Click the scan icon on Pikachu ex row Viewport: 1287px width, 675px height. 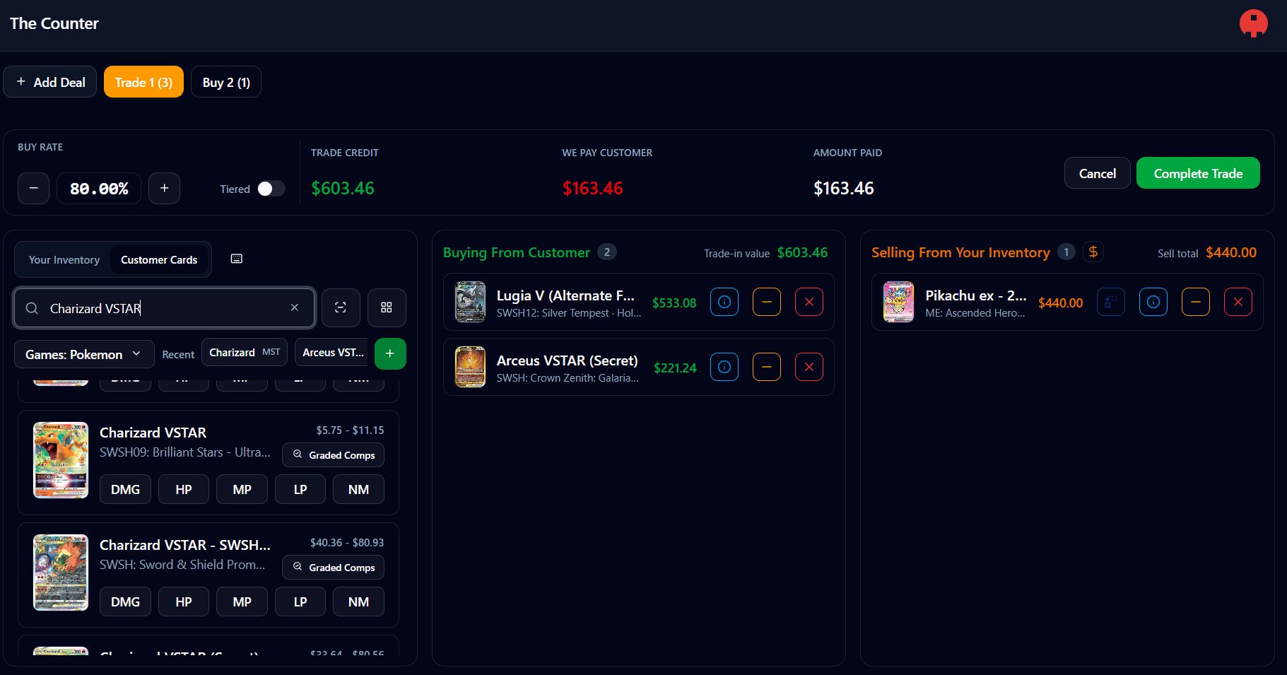pyautogui.click(x=1111, y=302)
